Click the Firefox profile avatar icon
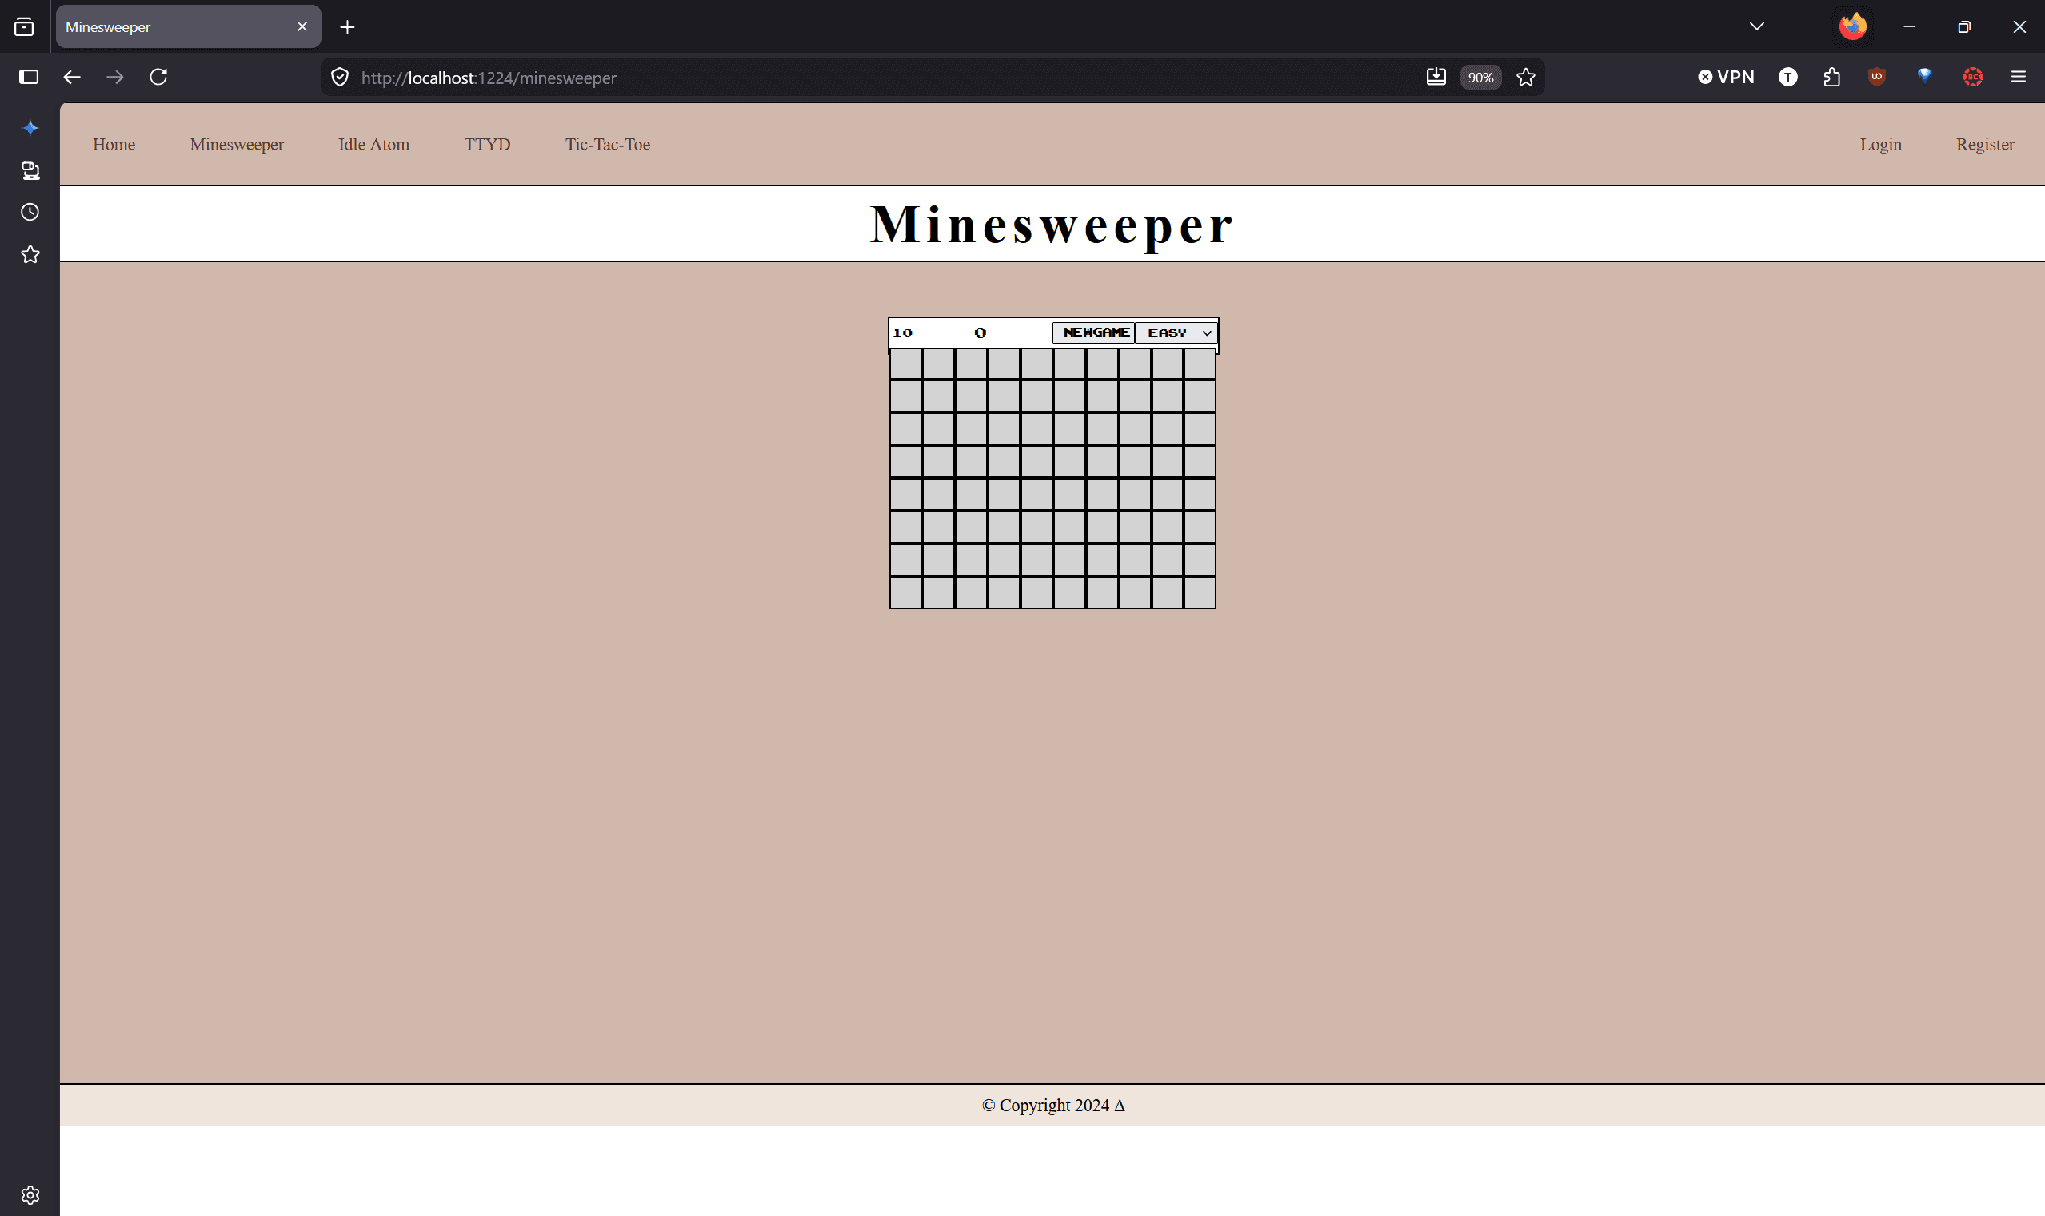 [1853, 27]
